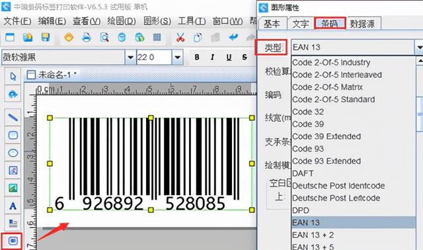Open the 绘图(D) menu
Screen dimensions: 423x250
[122, 21]
